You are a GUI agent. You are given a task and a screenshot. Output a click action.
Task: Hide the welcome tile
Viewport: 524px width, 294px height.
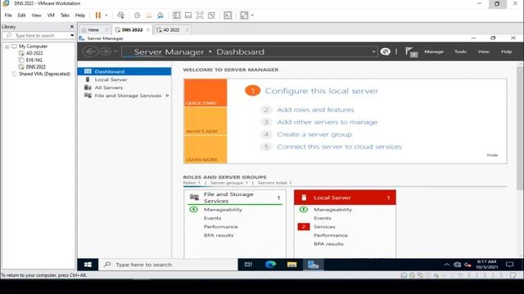pos(492,155)
